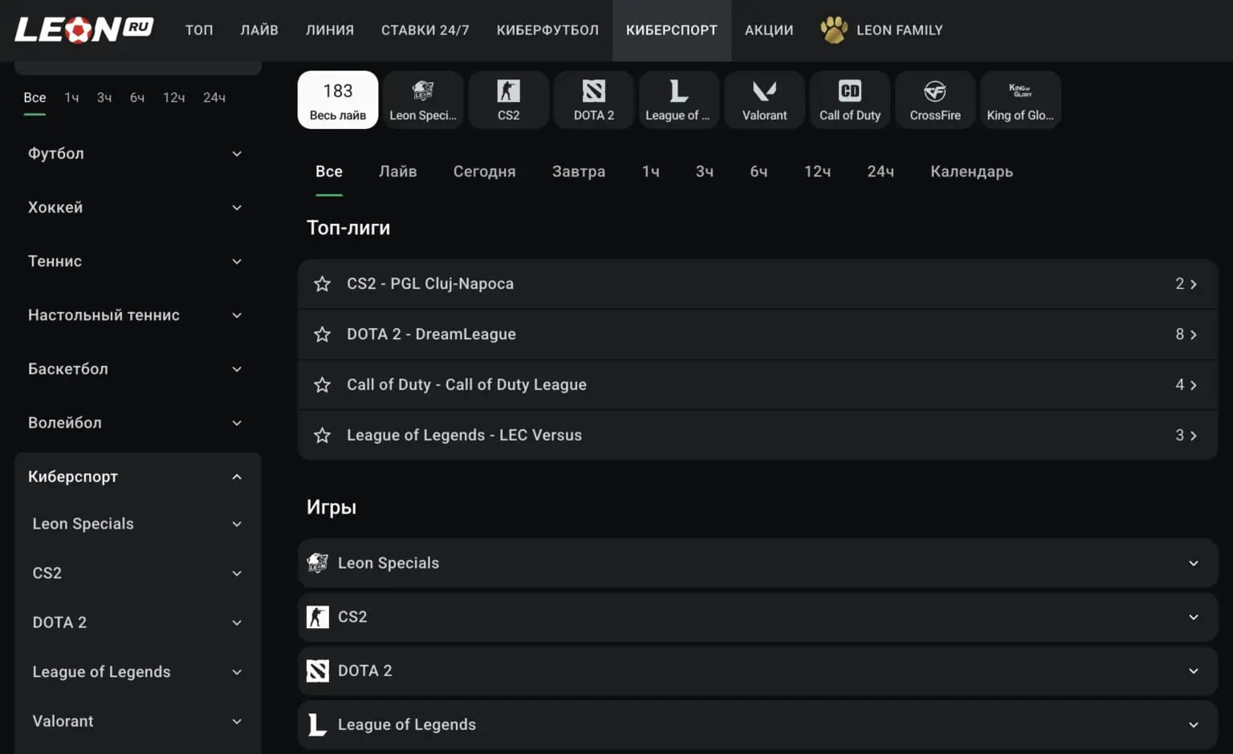Expand the Теннис sidebar section
Viewport: 1233px width, 754px height.
click(237, 261)
